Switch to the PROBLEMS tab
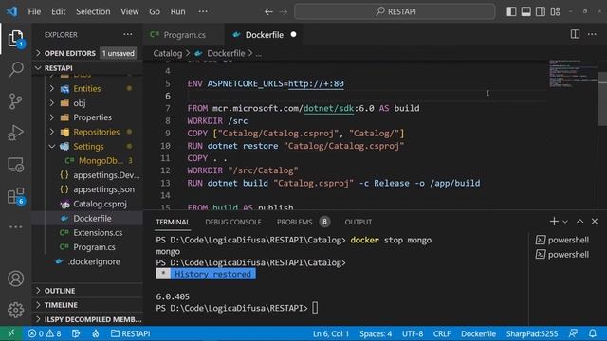Viewport: 607px width, 341px height. pos(295,222)
